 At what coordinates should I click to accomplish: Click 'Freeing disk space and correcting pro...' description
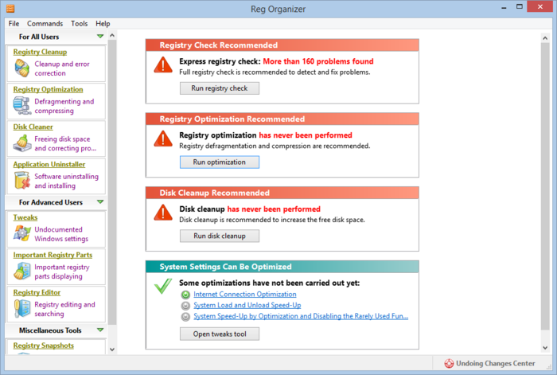(65, 143)
